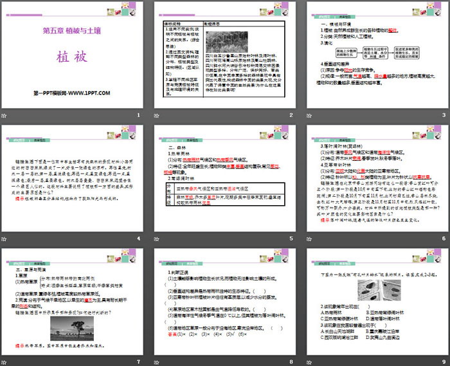This screenshot has width=450, height=366.
Task: Click the forest photograph on slide 2
Action: tap(227, 42)
